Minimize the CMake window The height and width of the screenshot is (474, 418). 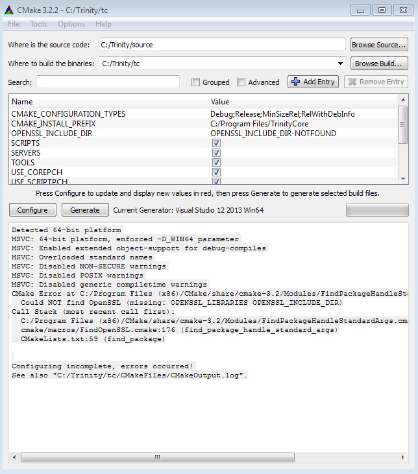[360, 10]
